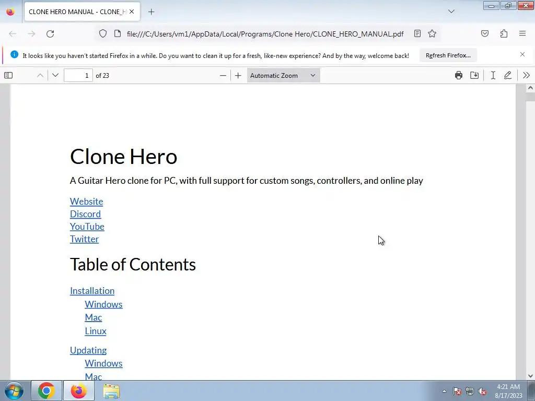Open the YouTube link

click(x=87, y=227)
